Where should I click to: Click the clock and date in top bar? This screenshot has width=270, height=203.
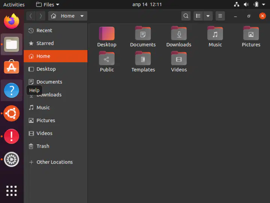pos(147,4)
